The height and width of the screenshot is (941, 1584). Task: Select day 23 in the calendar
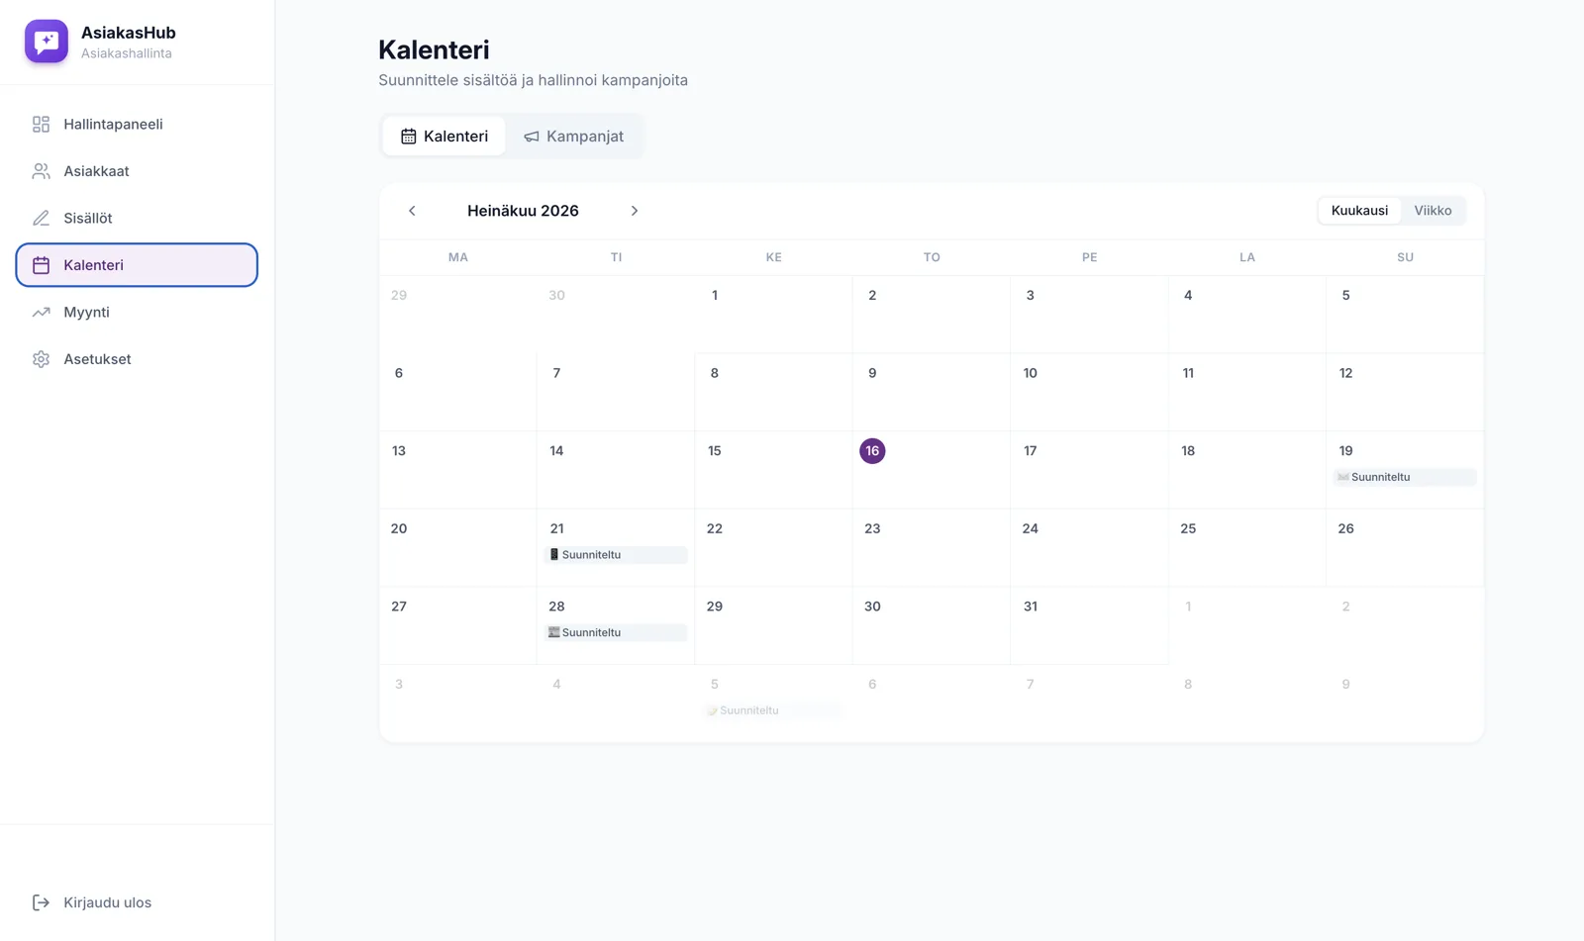click(872, 529)
